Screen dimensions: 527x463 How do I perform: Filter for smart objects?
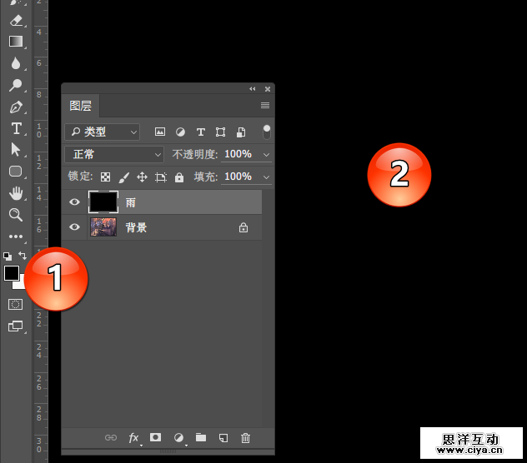[x=241, y=132]
